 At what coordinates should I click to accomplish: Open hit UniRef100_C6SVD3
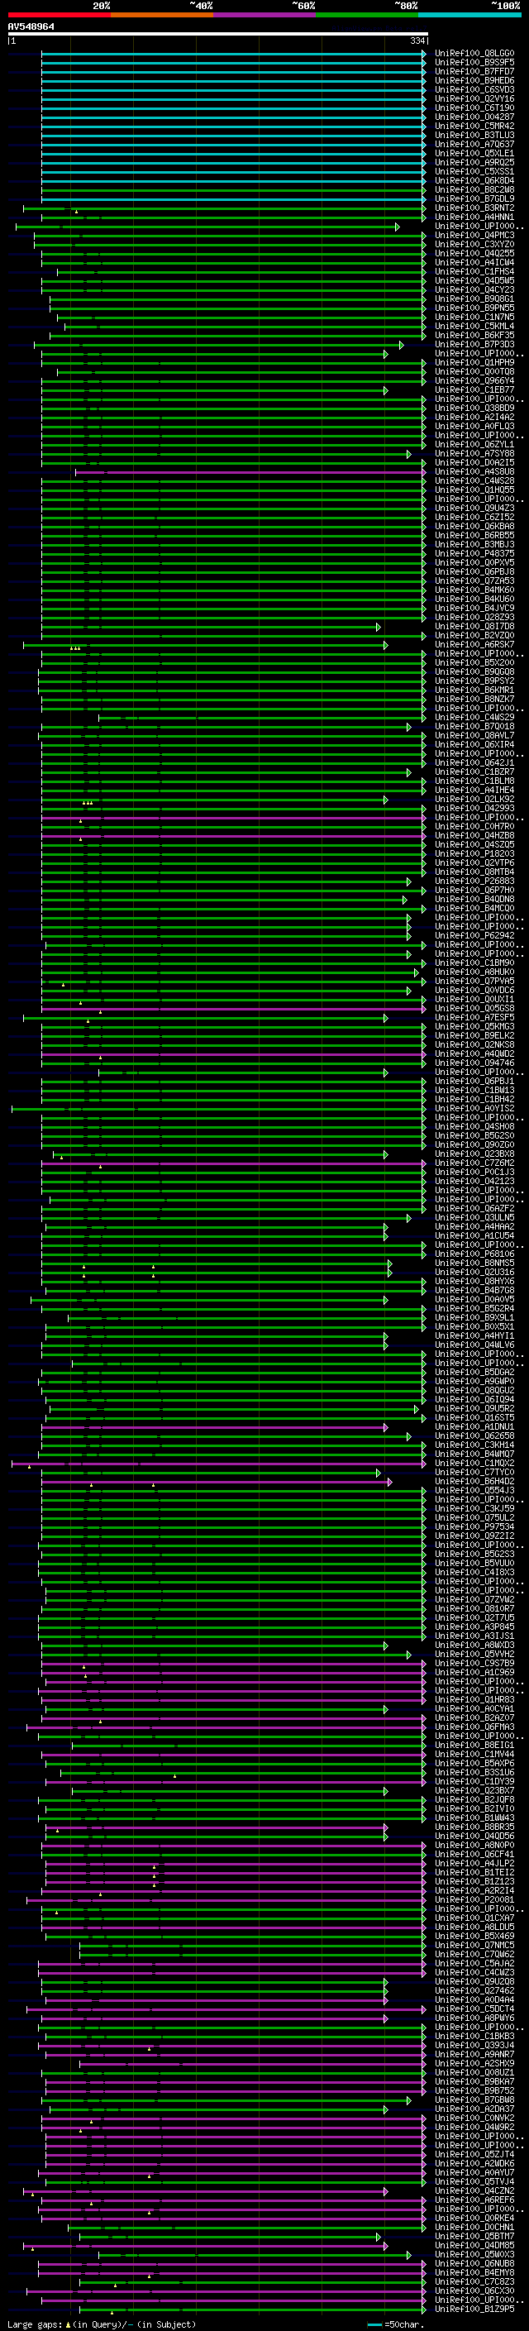[x=474, y=89]
